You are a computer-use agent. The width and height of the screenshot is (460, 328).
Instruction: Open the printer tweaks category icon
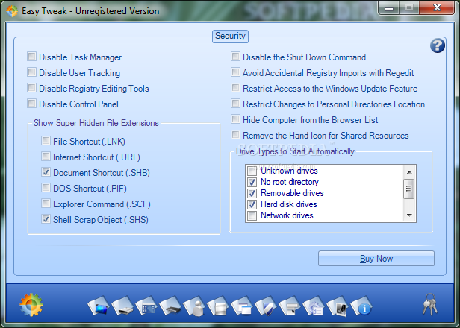[x=290, y=306]
